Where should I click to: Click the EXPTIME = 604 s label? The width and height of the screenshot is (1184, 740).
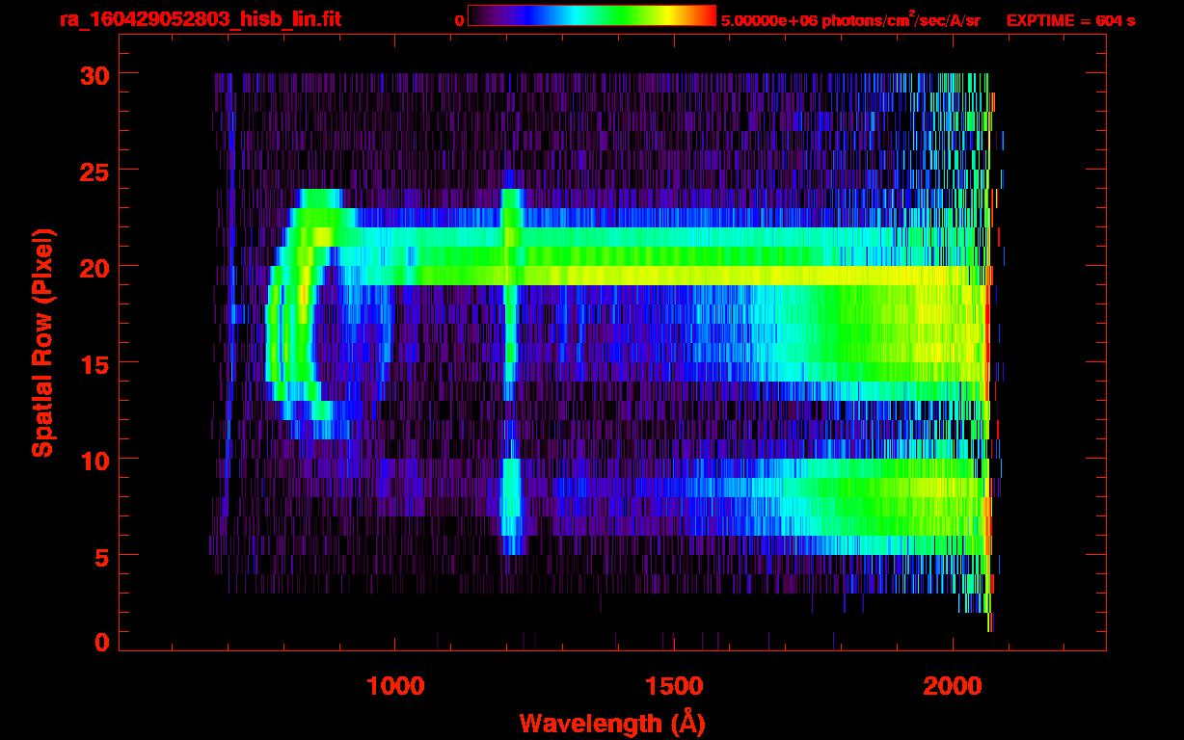[x=1070, y=20]
